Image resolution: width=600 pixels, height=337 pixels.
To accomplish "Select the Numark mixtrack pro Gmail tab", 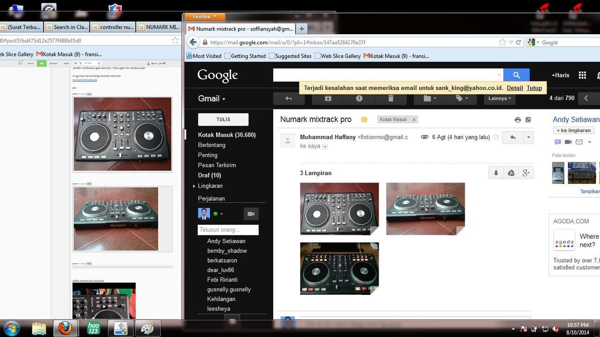I will (x=240, y=29).
